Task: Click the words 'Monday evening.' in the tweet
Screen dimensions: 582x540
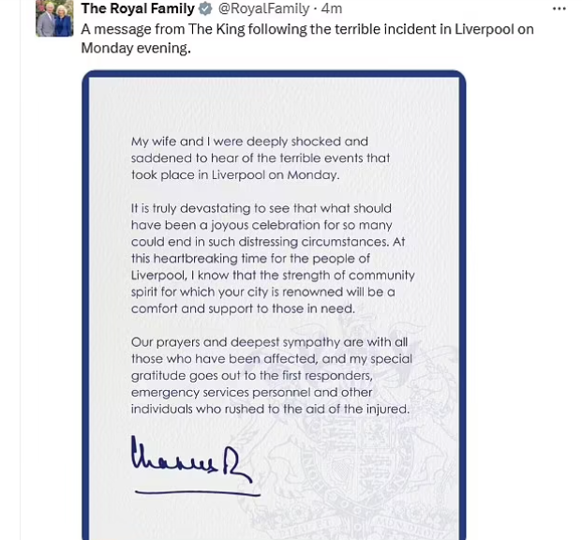Action: point(136,48)
